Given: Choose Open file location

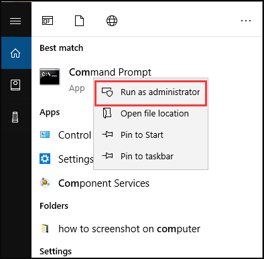Looking at the screenshot, I should 151,113.
